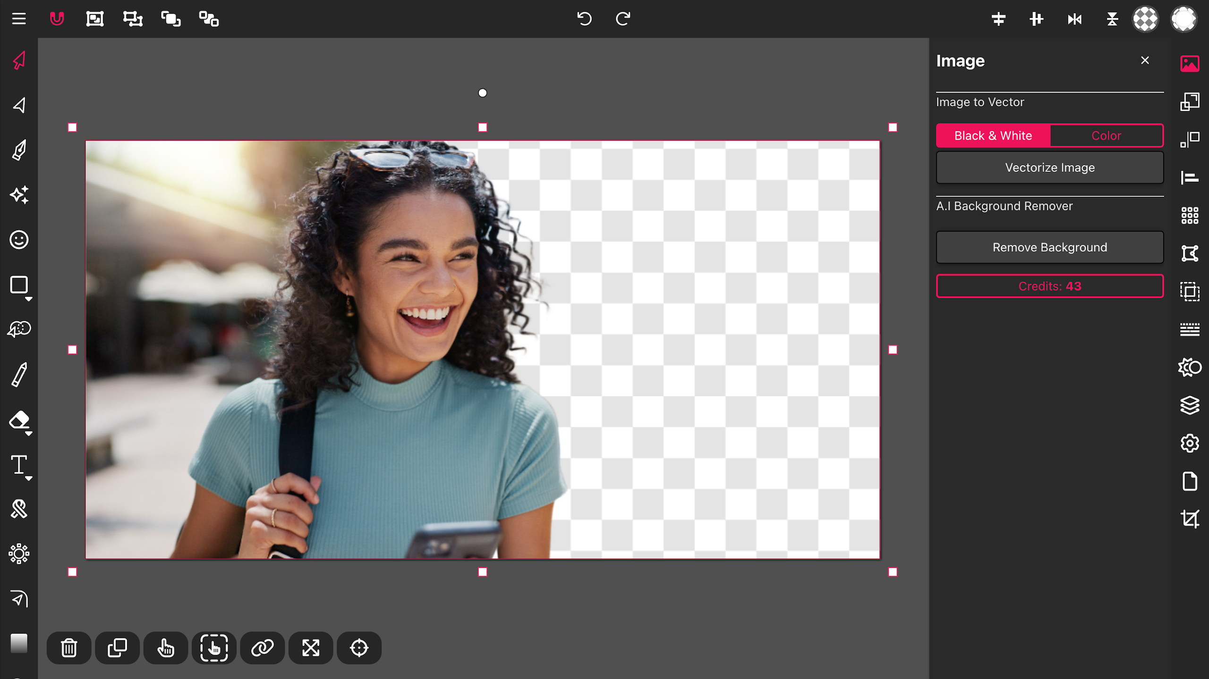The image size is (1209, 679).
Task: Click the Layers panel icon
Action: click(1190, 405)
